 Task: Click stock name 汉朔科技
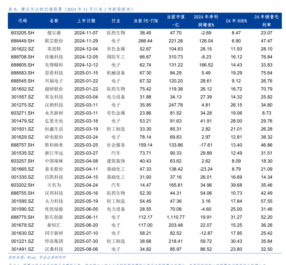coord(54,105)
